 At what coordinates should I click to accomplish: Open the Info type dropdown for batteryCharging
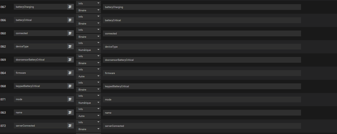pos(88,4)
